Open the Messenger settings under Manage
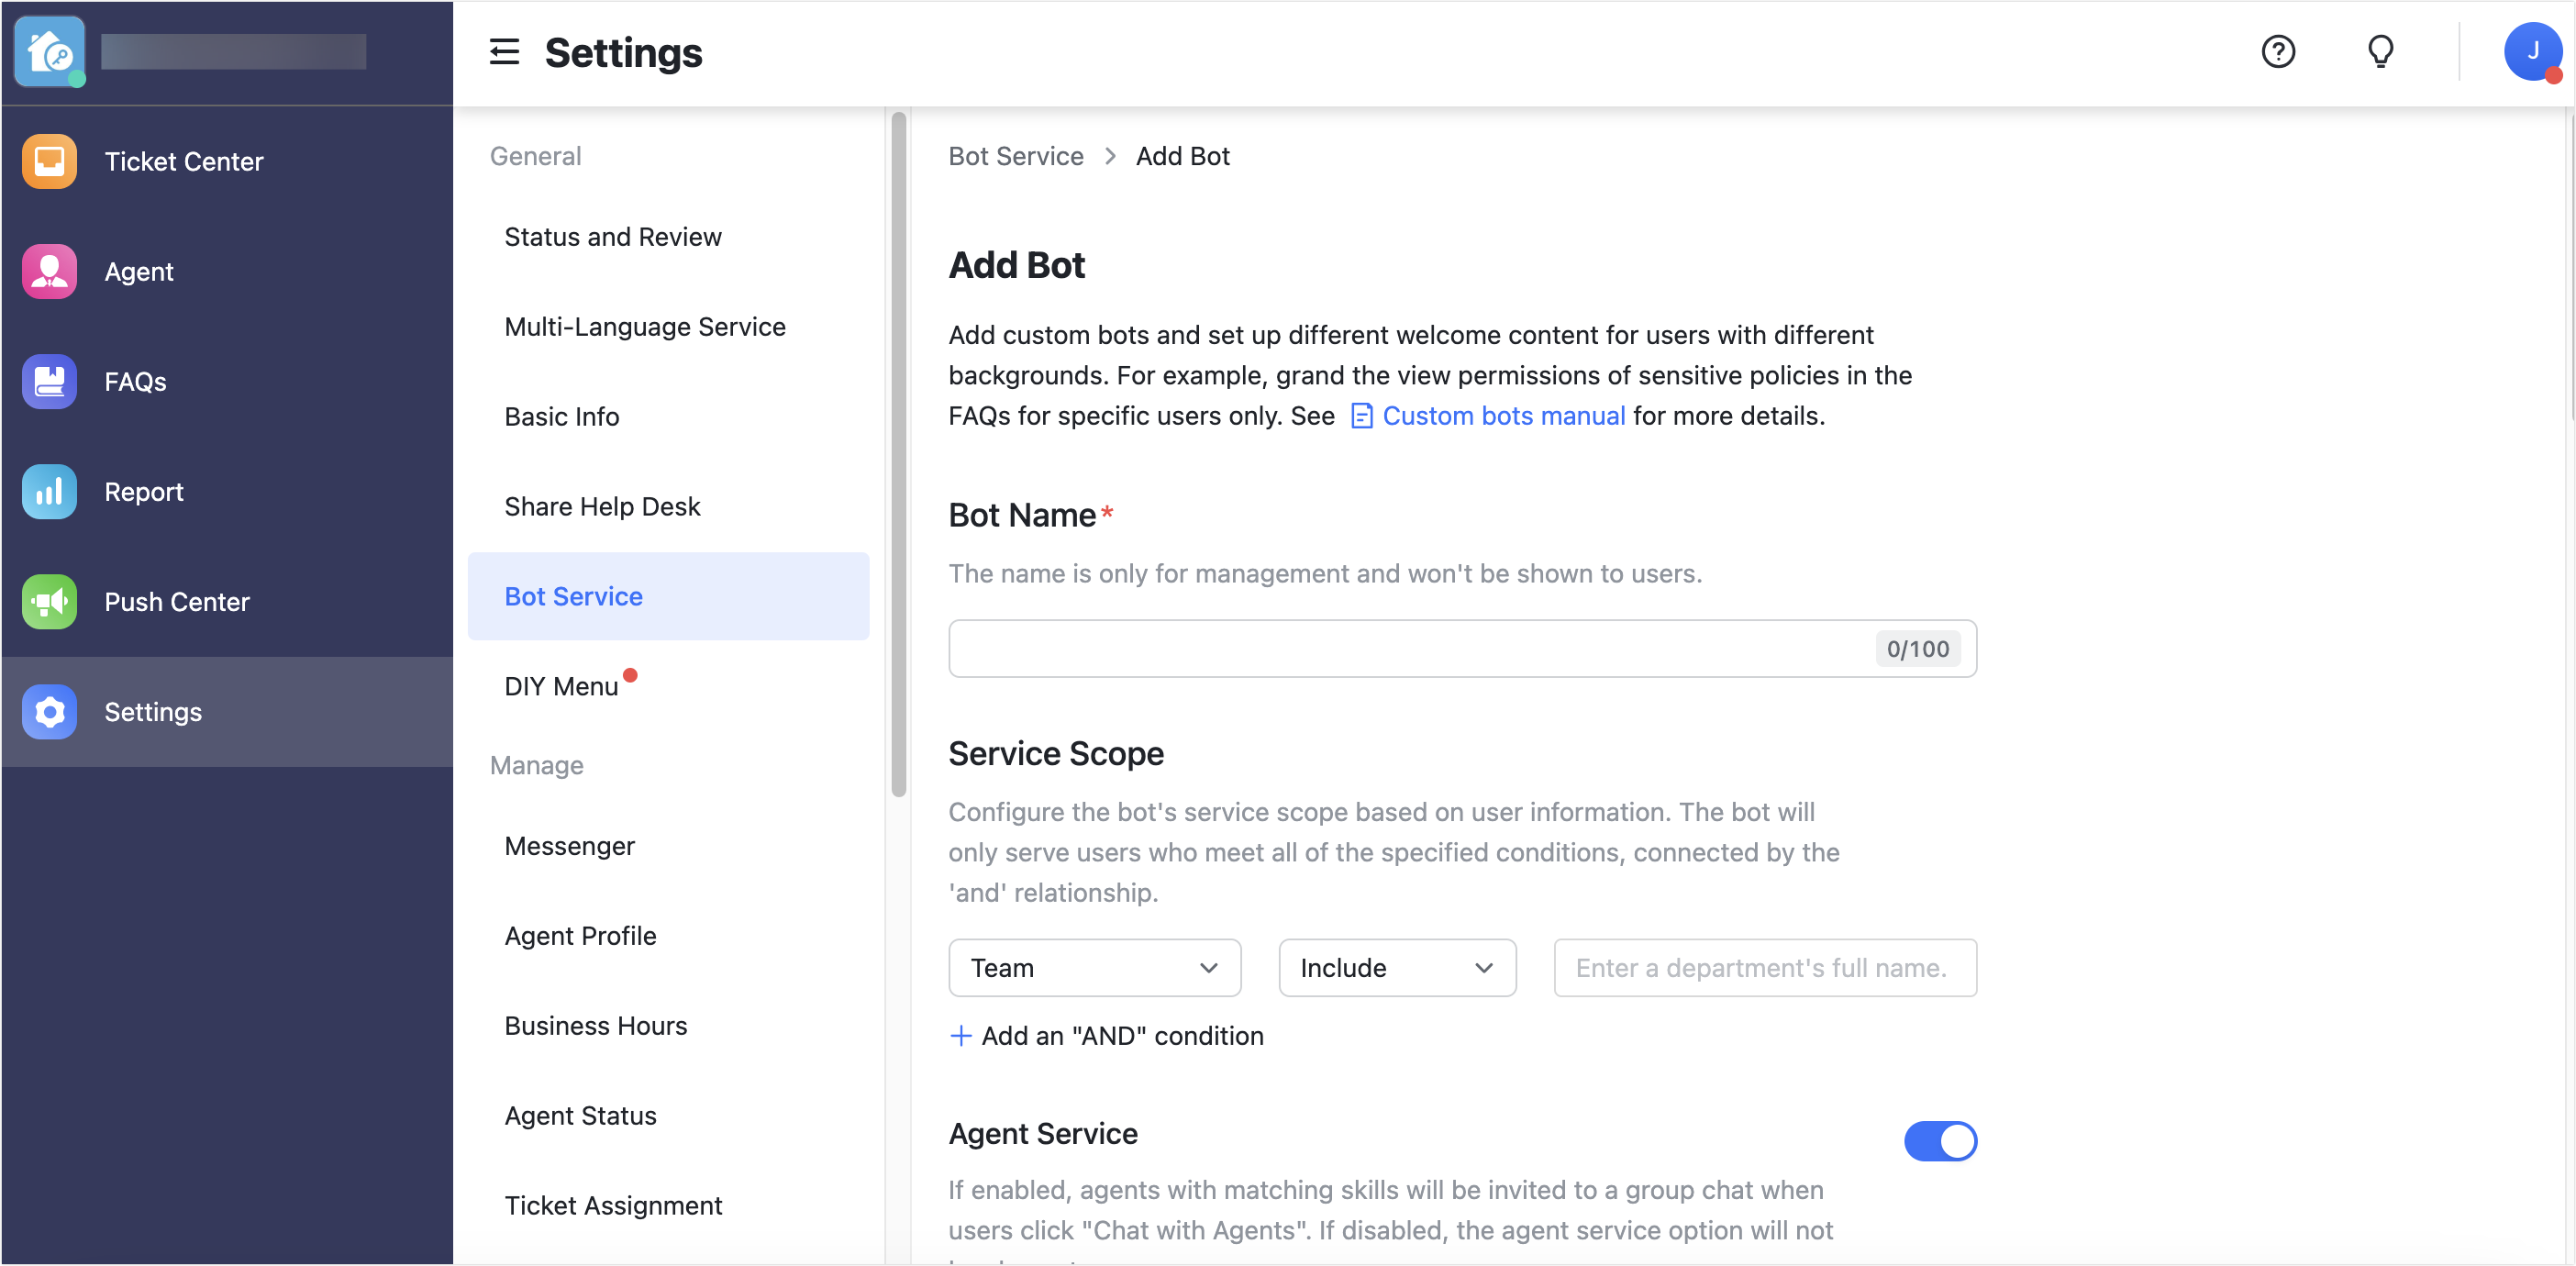 pyautogui.click(x=569, y=845)
